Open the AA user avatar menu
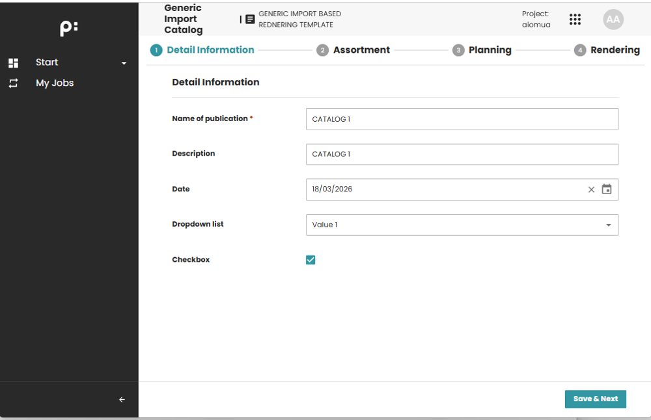Viewport: 651px width, 420px height. coord(613,19)
